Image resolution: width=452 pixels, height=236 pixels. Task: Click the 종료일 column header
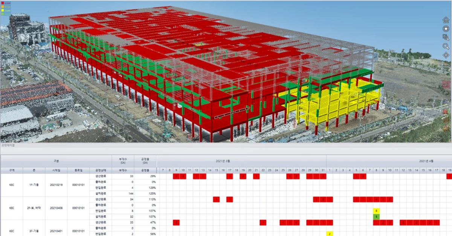79,170
